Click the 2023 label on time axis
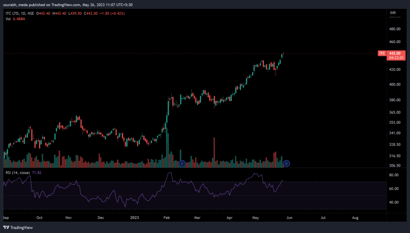 point(135,217)
